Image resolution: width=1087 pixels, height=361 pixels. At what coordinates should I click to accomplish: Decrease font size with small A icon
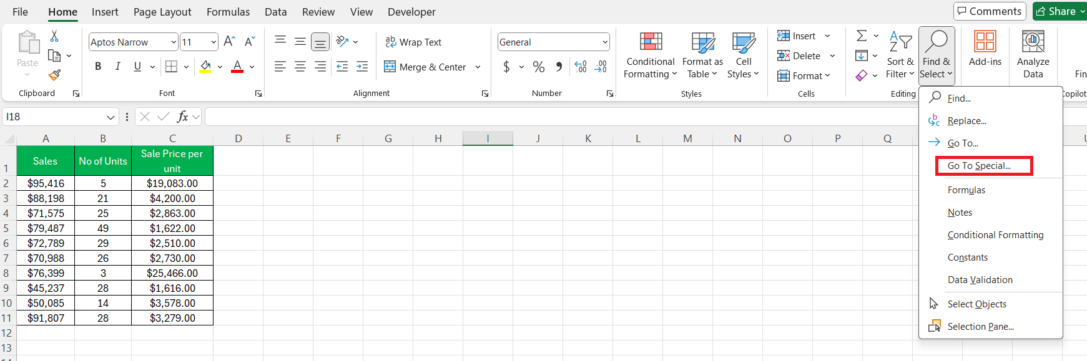pyautogui.click(x=250, y=42)
